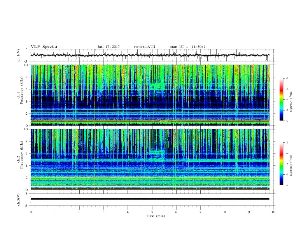
Task: Click the ch.1 color scale bar
Action: 281,100
